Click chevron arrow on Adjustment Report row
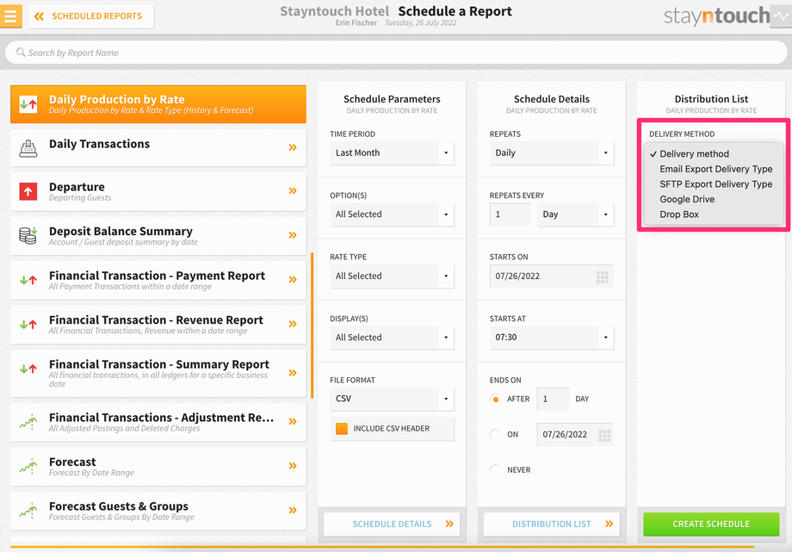This screenshot has height=552, width=792. click(293, 421)
